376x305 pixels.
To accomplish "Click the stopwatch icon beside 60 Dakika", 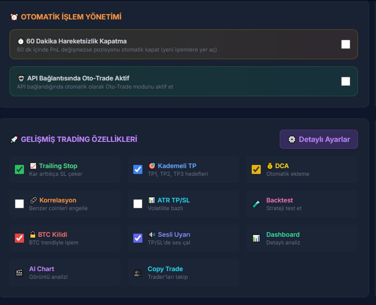I will 21,41.
